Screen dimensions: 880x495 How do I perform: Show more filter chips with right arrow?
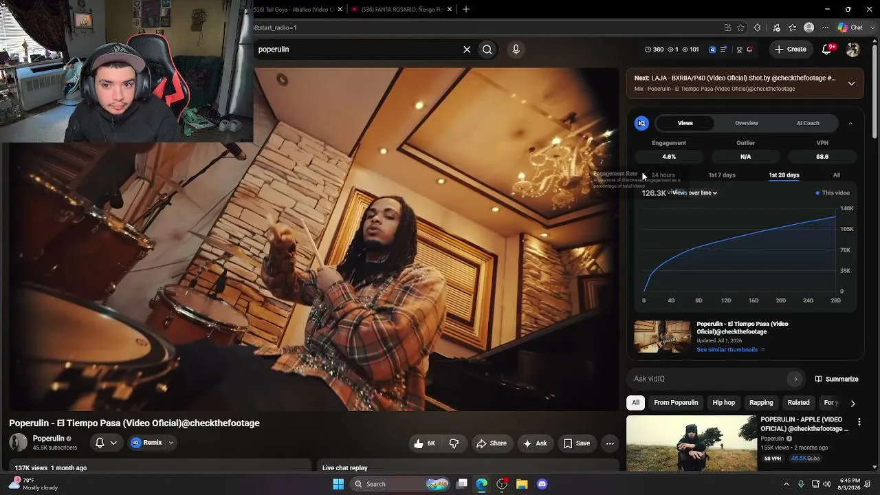(x=852, y=403)
